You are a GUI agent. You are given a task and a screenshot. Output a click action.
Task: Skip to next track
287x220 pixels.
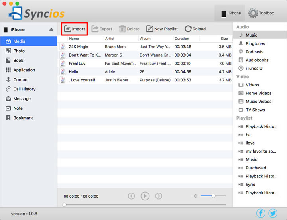pos(159,196)
